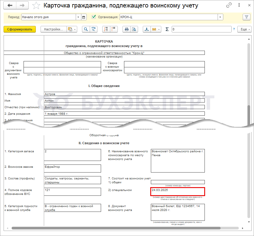Open the Настройки... settings button
Viewport: 254px width, 236px height.
(53, 29)
